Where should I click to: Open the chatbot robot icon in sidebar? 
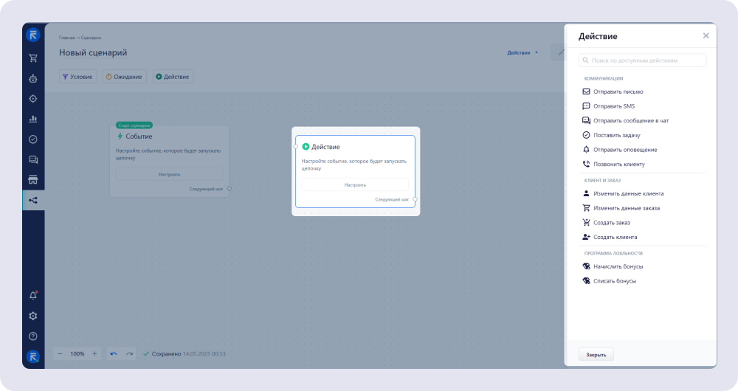coord(33,78)
